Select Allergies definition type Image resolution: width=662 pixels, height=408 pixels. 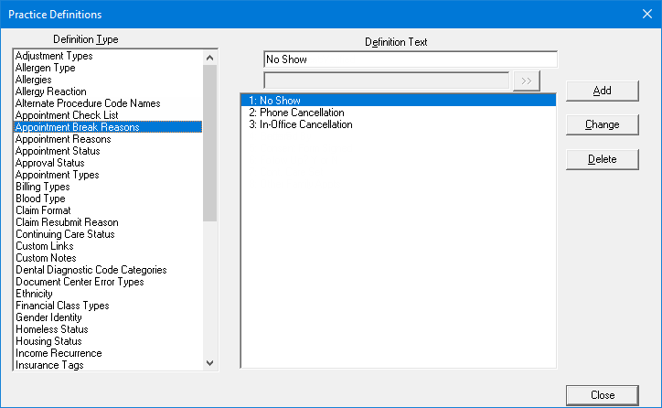tap(108, 80)
